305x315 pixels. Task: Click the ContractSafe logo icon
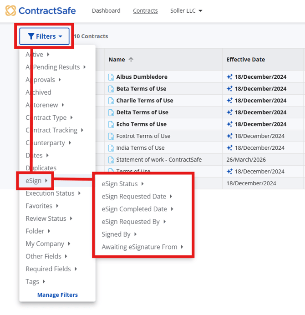(x=10, y=10)
